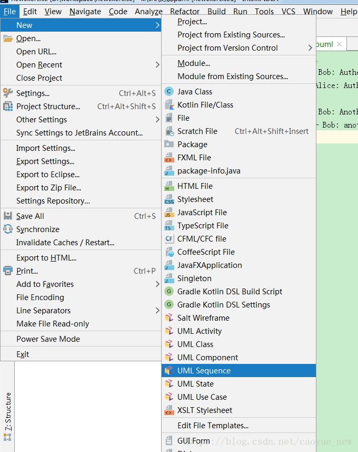Click the HTML File icon

coord(169,186)
